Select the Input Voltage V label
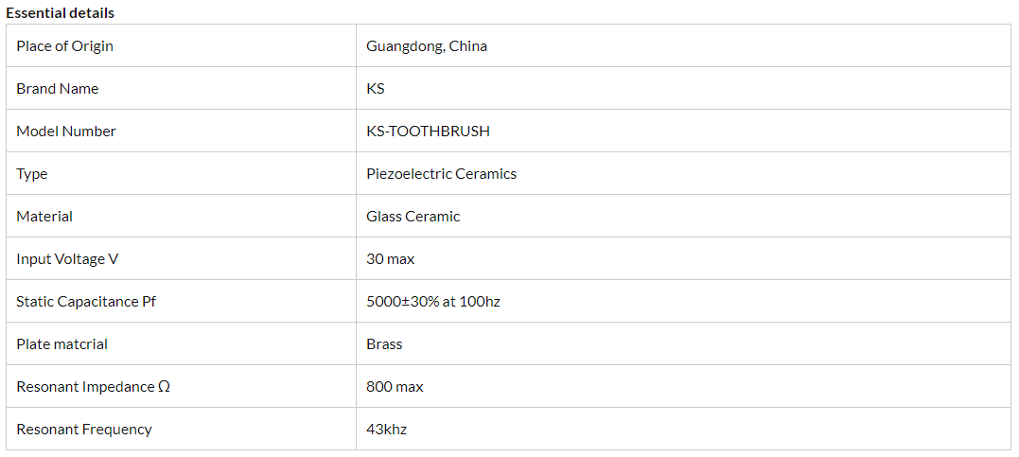This screenshot has width=1019, height=457. (67, 259)
